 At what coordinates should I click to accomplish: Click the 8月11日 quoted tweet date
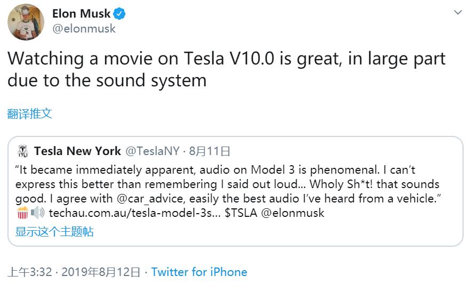tap(210, 151)
